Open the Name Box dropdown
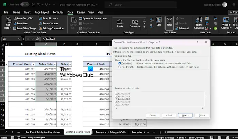238x139 pixels. [19, 39]
